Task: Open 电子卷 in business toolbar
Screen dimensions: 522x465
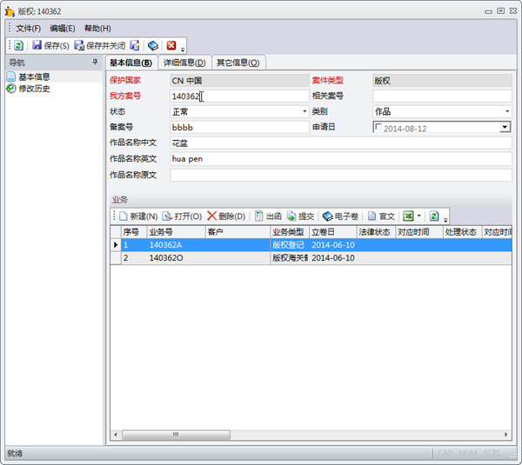Action: (x=340, y=216)
